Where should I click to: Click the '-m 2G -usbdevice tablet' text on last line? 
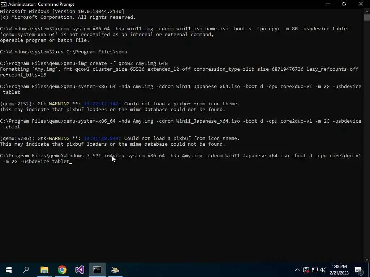click(36, 162)
